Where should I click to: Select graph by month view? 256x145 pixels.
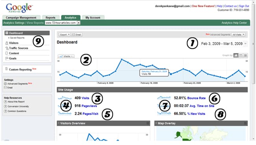click(245, 55)
